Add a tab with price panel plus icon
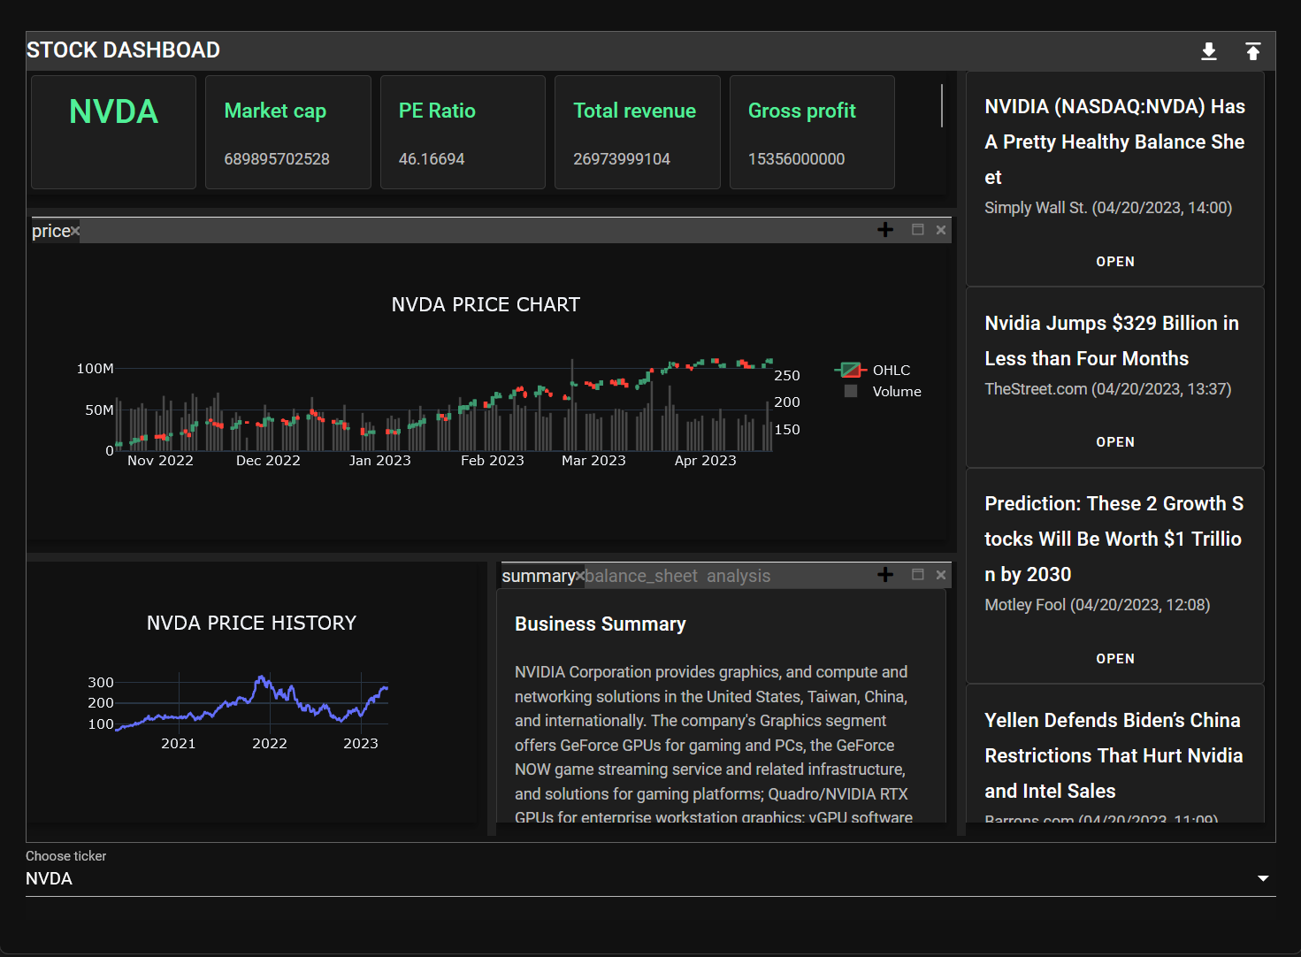 pos(885,230)
